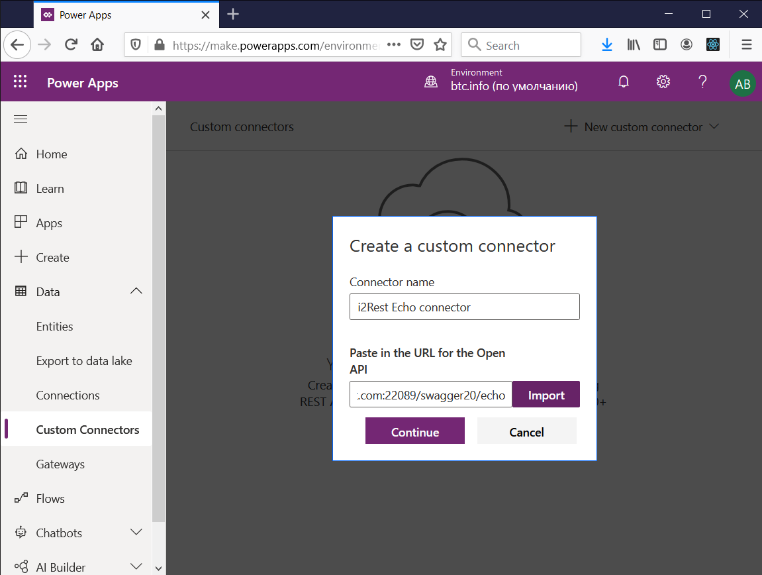
Task: Open the help question mark icon
Action: click(x=702, y=81)
